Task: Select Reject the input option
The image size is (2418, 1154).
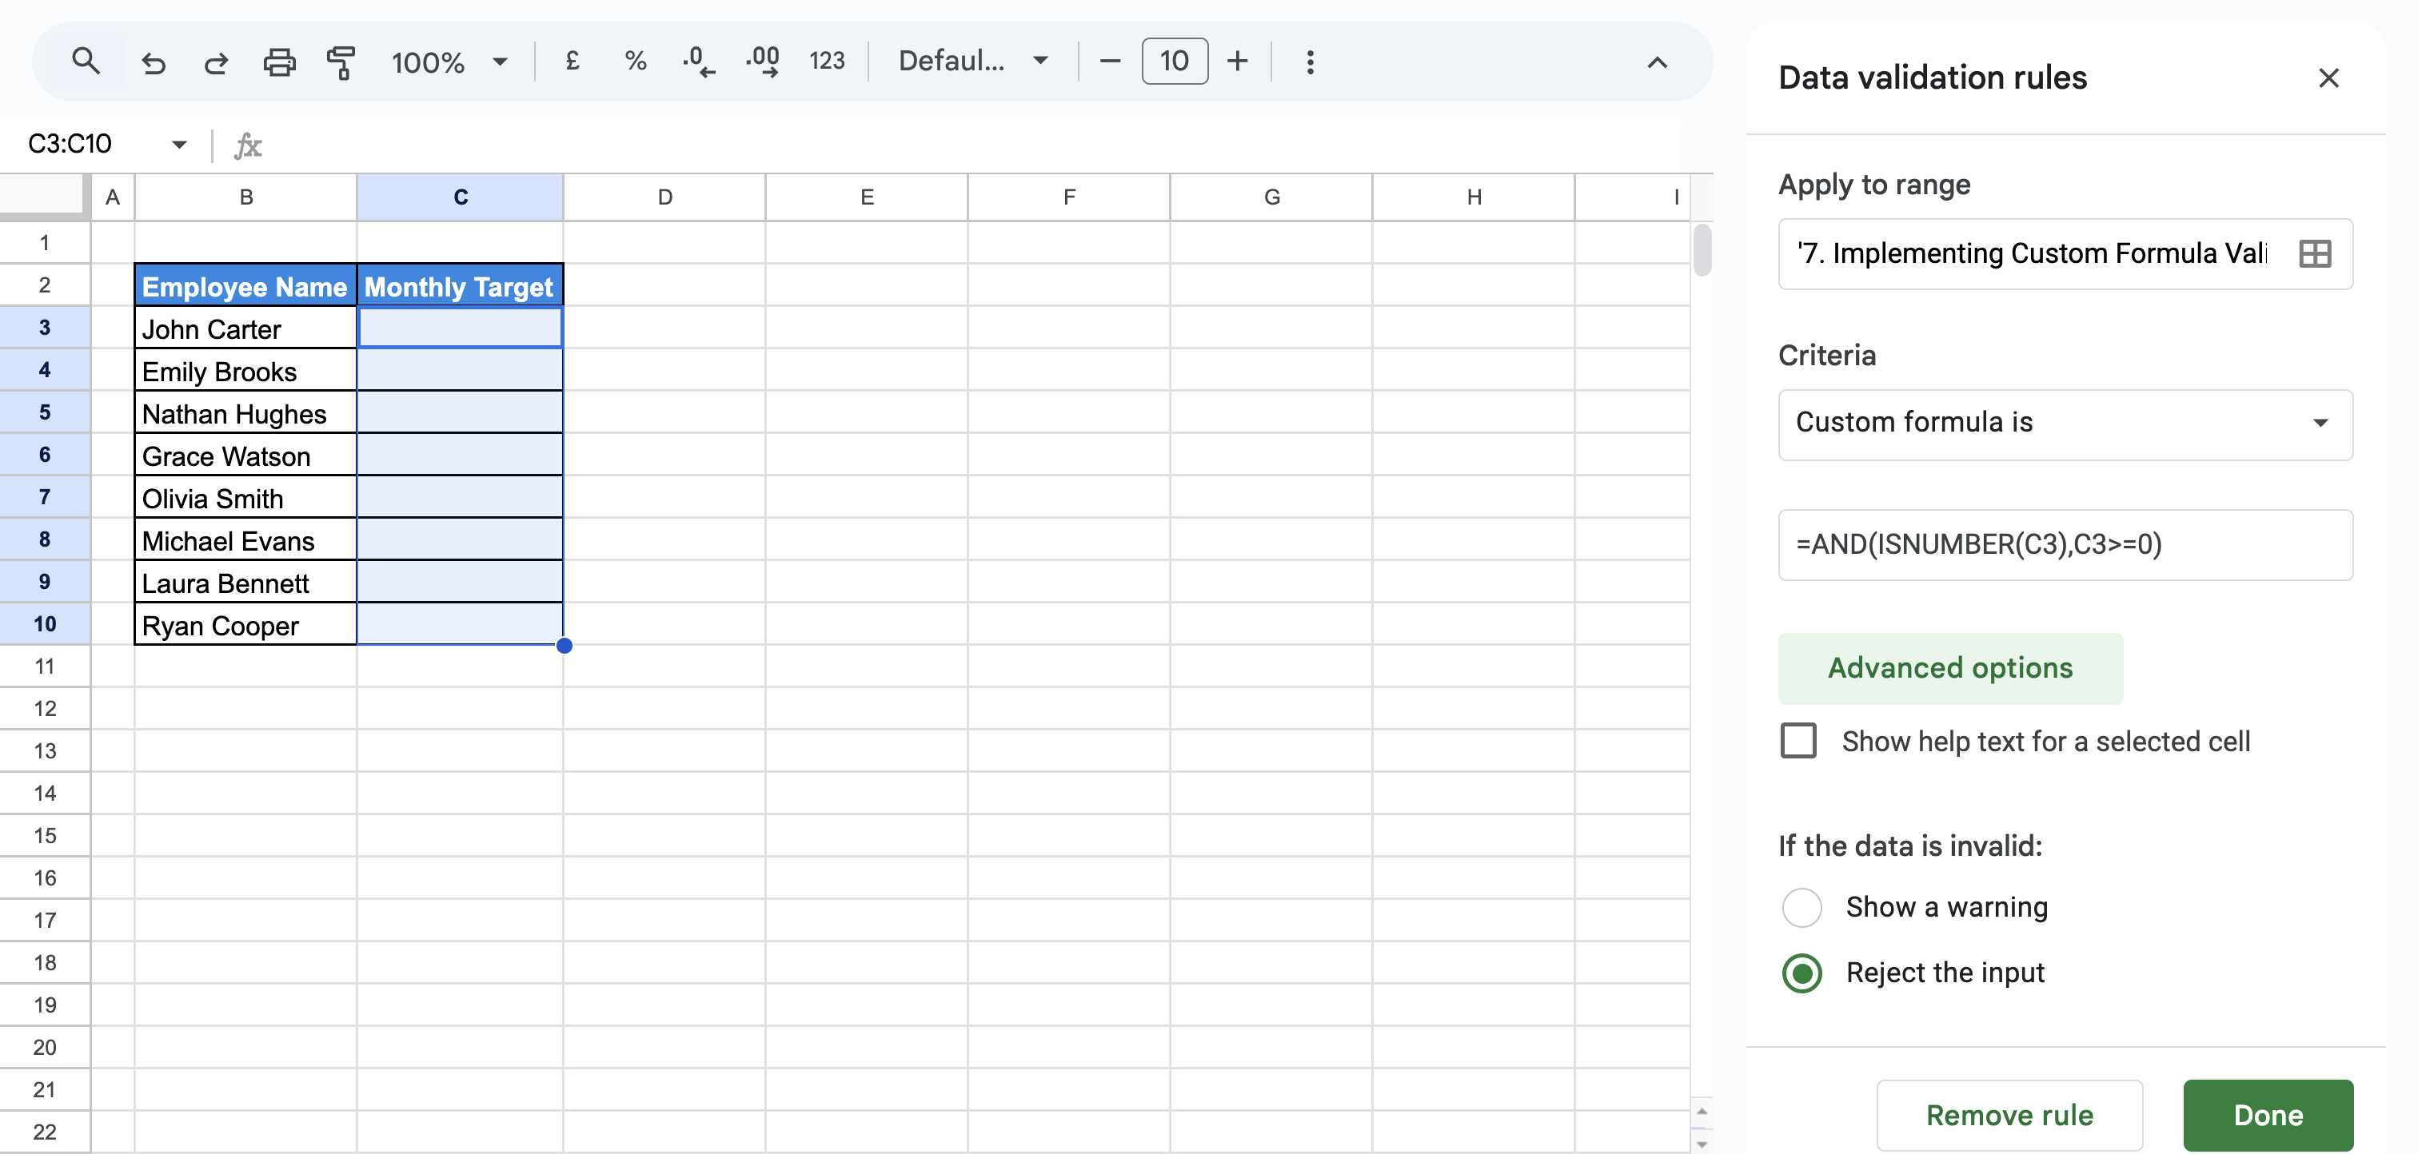Action: [1802, 973]
